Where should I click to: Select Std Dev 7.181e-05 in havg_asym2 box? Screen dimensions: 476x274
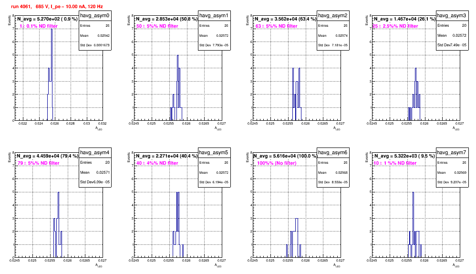click(x=333, y=45)
